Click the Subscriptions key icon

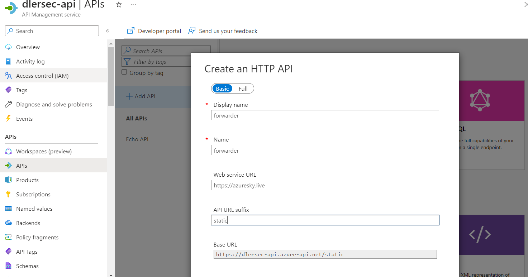click(x=9, y=194)
